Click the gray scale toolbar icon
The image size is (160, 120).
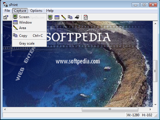tap(77, 17)
